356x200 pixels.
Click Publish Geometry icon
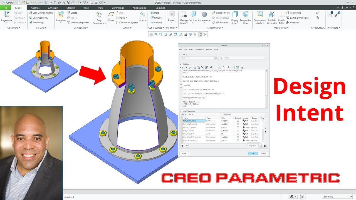pos(272,14)
